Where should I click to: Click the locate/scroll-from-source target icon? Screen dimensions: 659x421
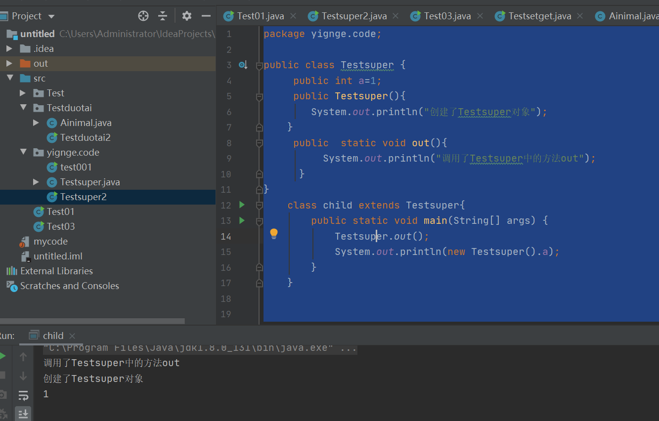pos(143,16)
